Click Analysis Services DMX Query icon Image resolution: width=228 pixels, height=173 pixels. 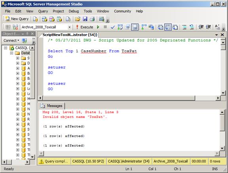point(52,19)
